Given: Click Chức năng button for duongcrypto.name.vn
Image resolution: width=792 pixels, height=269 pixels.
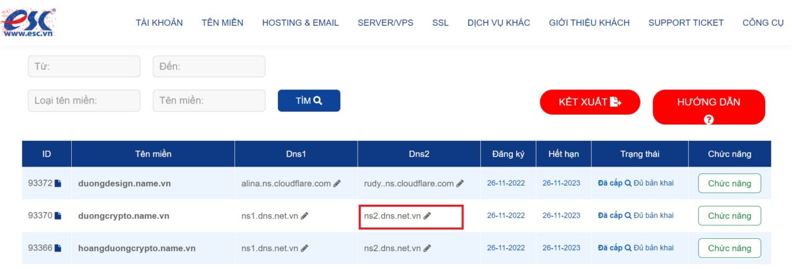Looking at the screenshot, I should pos(730,216).
